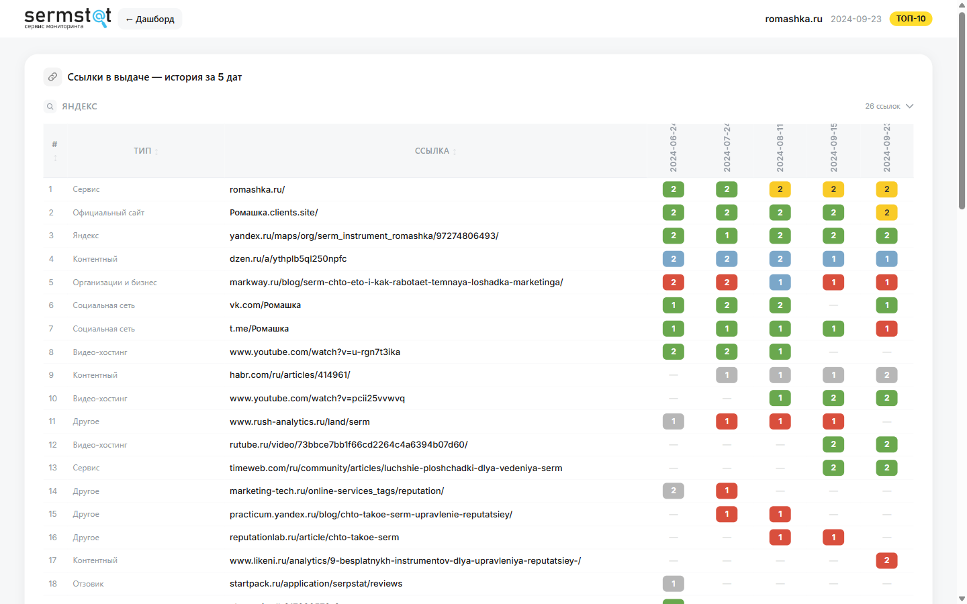Image resolution: width=967 pixels, height=604 pixels.
Task: Sort the table by the # column
Action: (x=55, y=151)
